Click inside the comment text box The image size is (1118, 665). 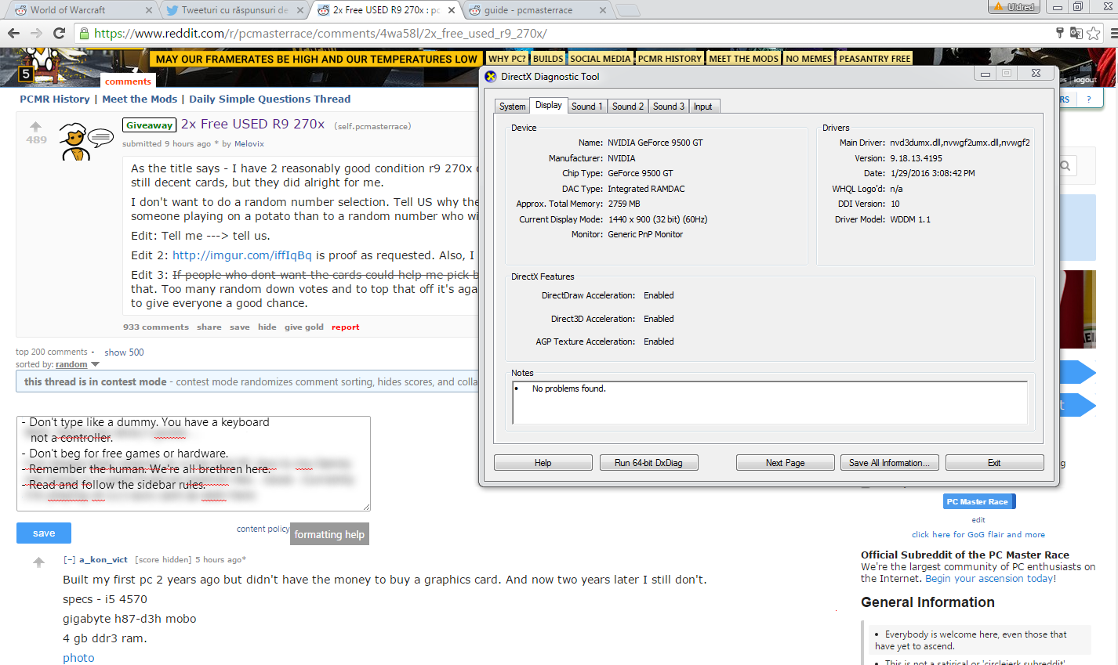pyautogui.click(x=194, y=464)
